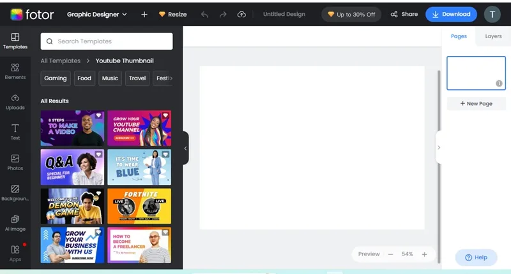
Task: Favorite the Grow Your YouTube Channel template
Action: (165, 115)
